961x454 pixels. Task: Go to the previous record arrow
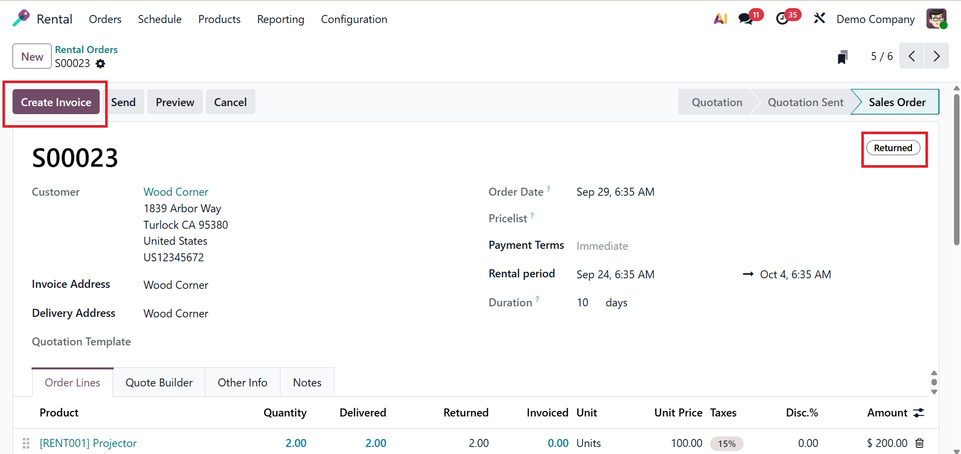(912, 56)
